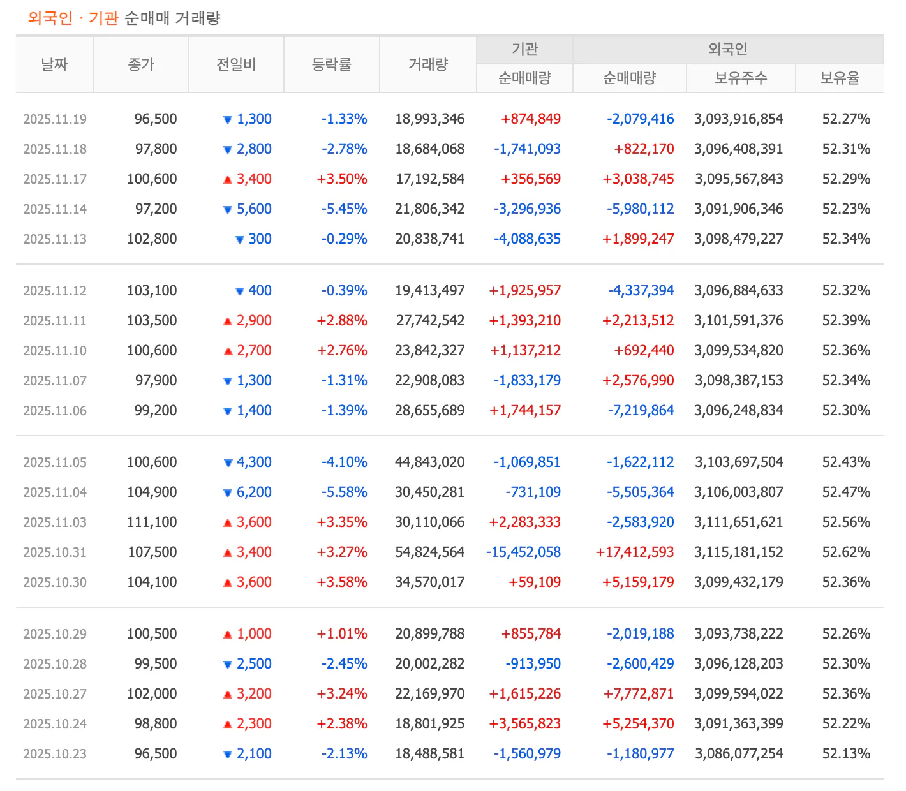Select the date 2025.10.24
Viewport: 906px width, 791px height.
55,724
